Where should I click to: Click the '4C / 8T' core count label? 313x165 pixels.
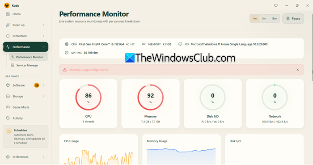click(130, 44)
